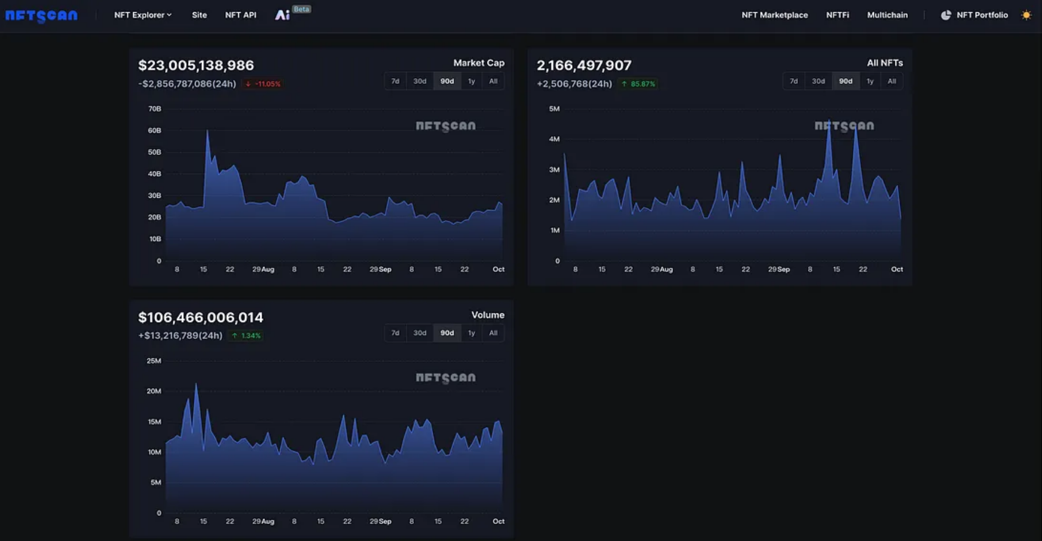Open the Multichain menu item
The width and height of the screenshot is (1042, 541).
(x=887, y=15)
